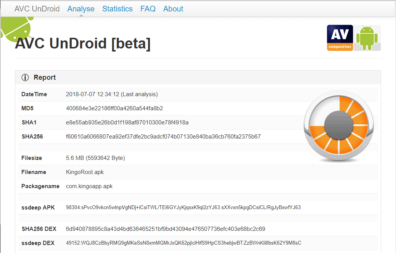This screenshot has width=396, height=253.
Task: Open the Statistics tab
Action: 118,9
